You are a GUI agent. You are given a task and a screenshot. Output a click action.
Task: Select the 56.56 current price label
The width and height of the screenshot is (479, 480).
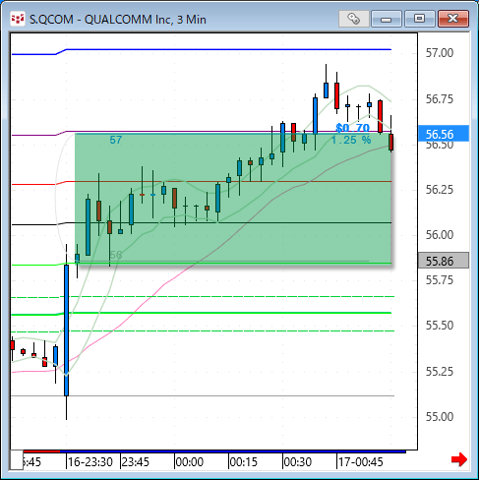click(444, 134)
